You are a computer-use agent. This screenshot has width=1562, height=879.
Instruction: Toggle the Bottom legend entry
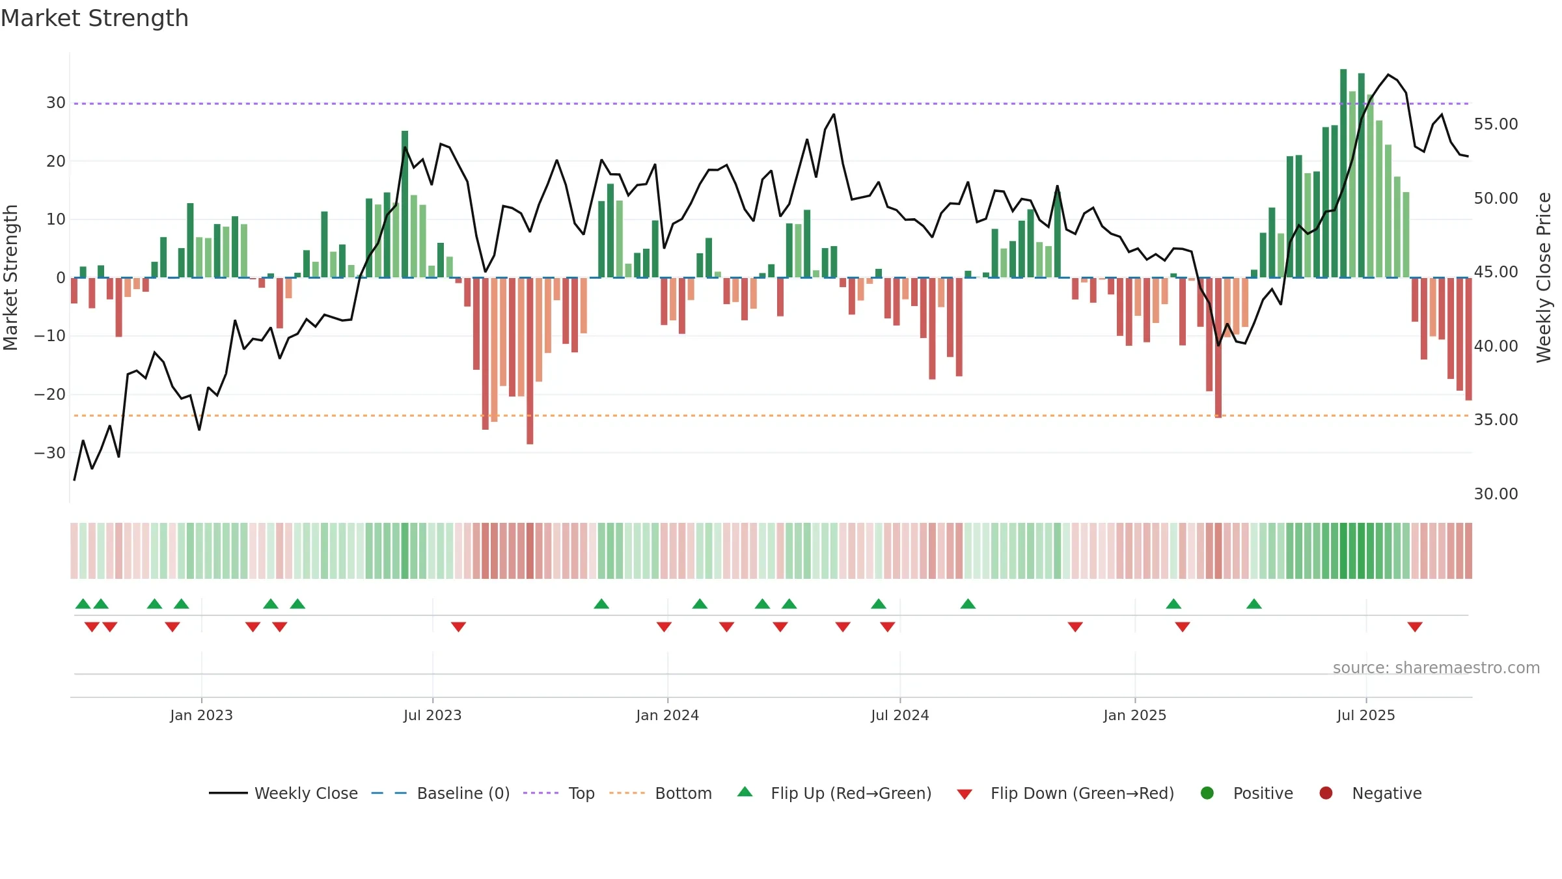click(x=661, y=793)
